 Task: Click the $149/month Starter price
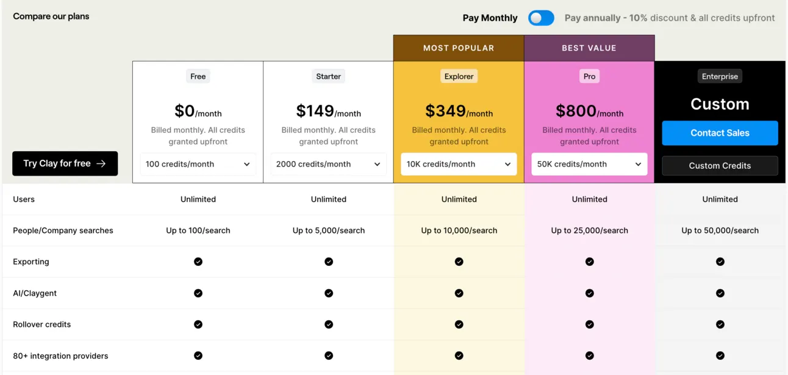(x=329, y=111)
